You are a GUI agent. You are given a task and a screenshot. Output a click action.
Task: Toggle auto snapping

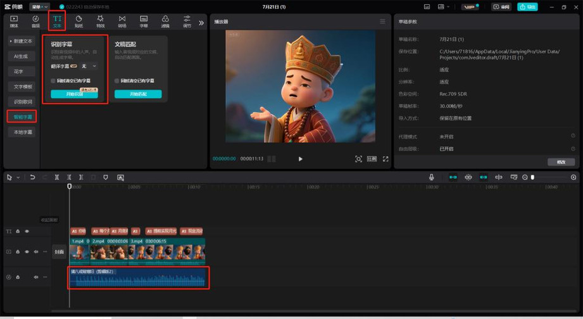(x=468, y=177)
